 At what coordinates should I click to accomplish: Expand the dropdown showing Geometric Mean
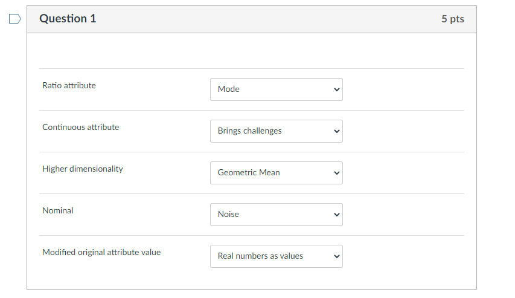tap(276, 173)
